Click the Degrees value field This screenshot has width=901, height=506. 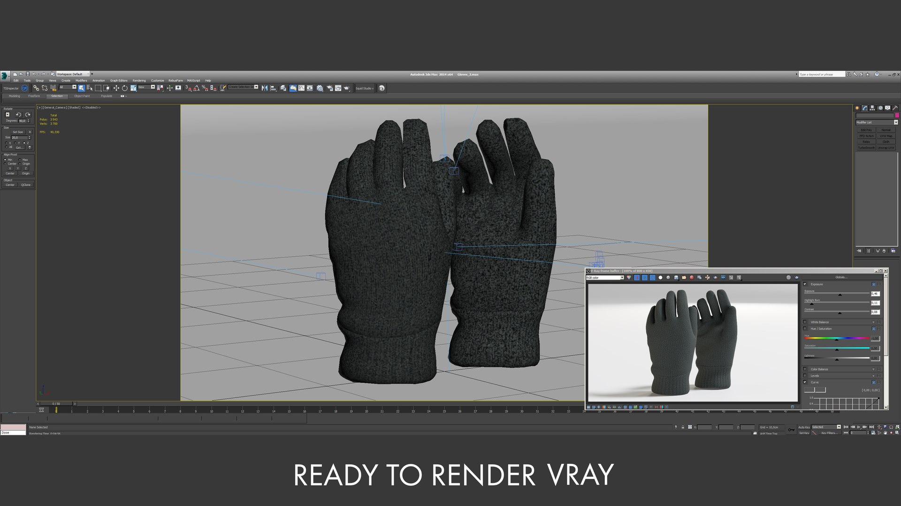tap(23, 121)
